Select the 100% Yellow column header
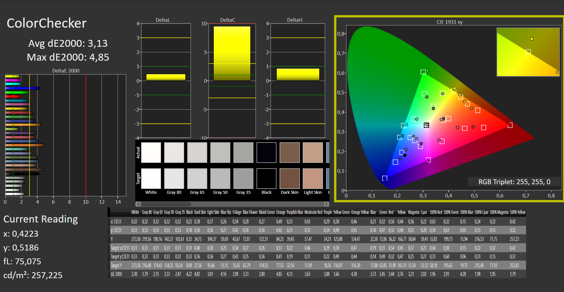 click(x=517, y=213)
